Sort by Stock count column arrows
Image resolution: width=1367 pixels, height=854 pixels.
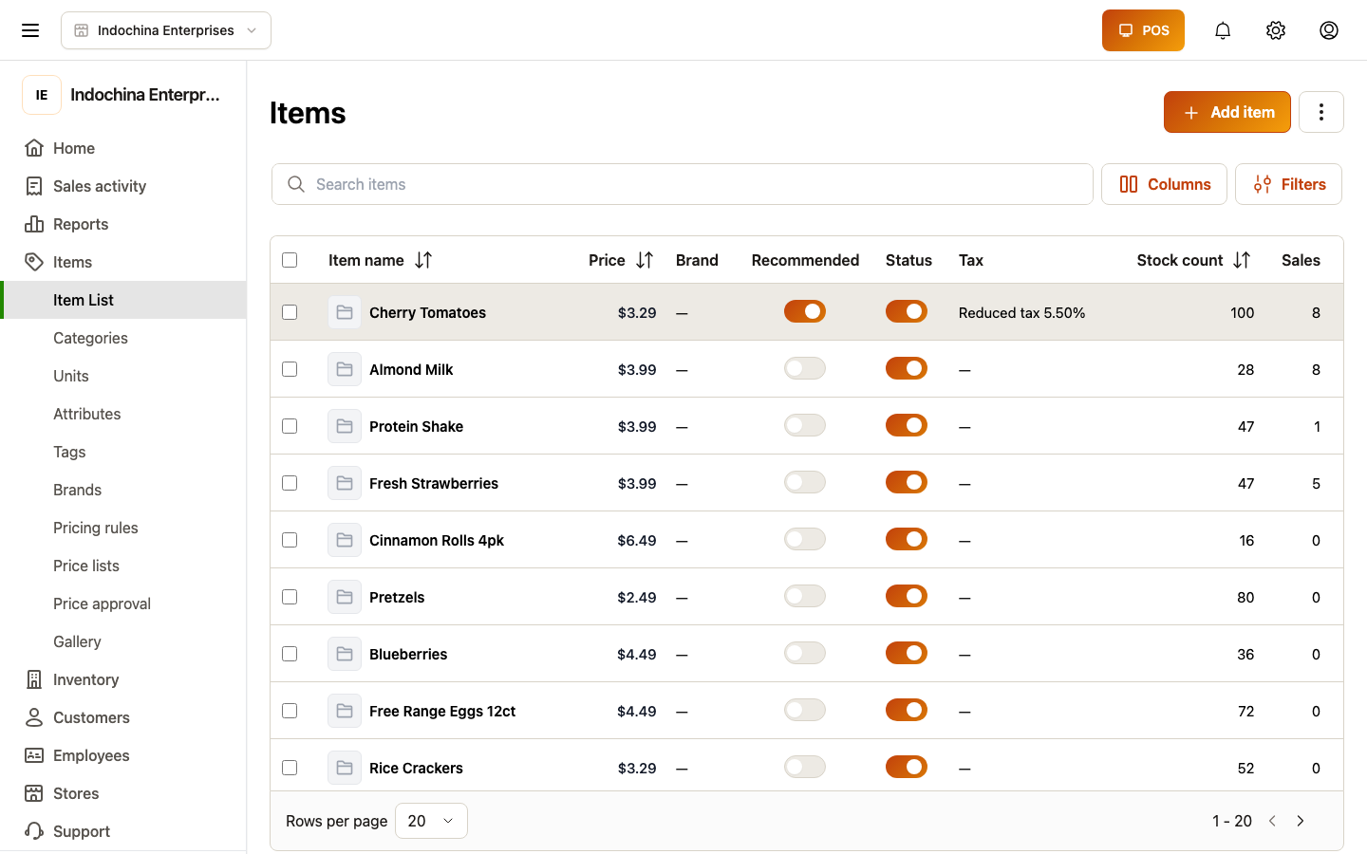[x=1242, y=260]
